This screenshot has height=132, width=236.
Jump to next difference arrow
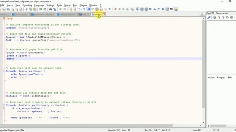pyautogui.click(x=159, y=9)
